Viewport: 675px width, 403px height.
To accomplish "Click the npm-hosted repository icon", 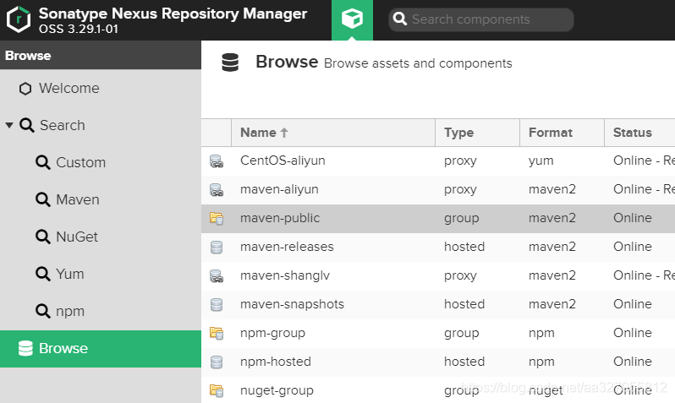I will pyautogui.click(x=216, y=362).
